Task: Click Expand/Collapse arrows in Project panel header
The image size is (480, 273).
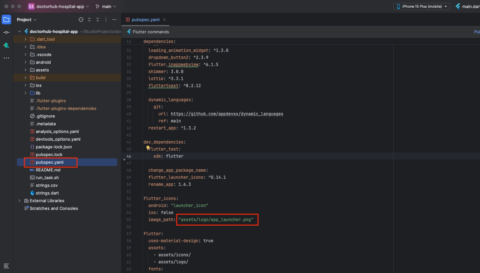Action: [x=89, y=20]
